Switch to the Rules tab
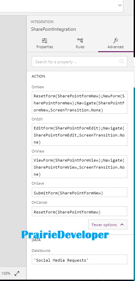Viewport: 135px width, 281px height. coord(80,43)
